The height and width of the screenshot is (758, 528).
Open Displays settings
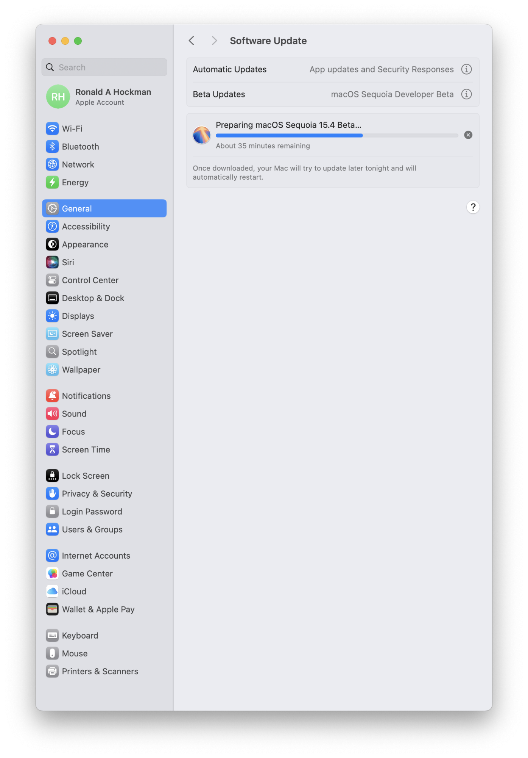click(x=104, y=316)
